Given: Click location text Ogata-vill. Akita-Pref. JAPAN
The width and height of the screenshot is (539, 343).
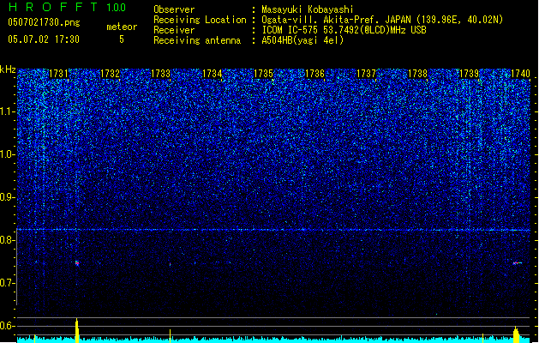Looking at the screenshot, I should click(x=336, y=20).
